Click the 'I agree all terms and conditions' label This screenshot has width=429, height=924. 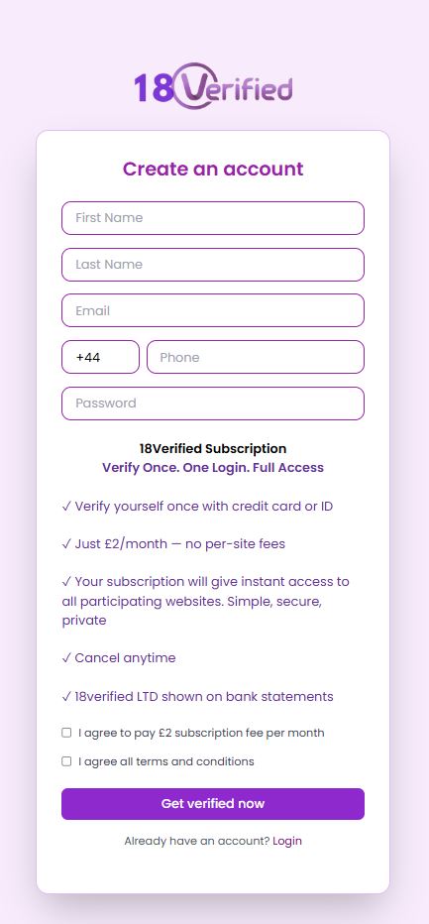tap(166, 761)
